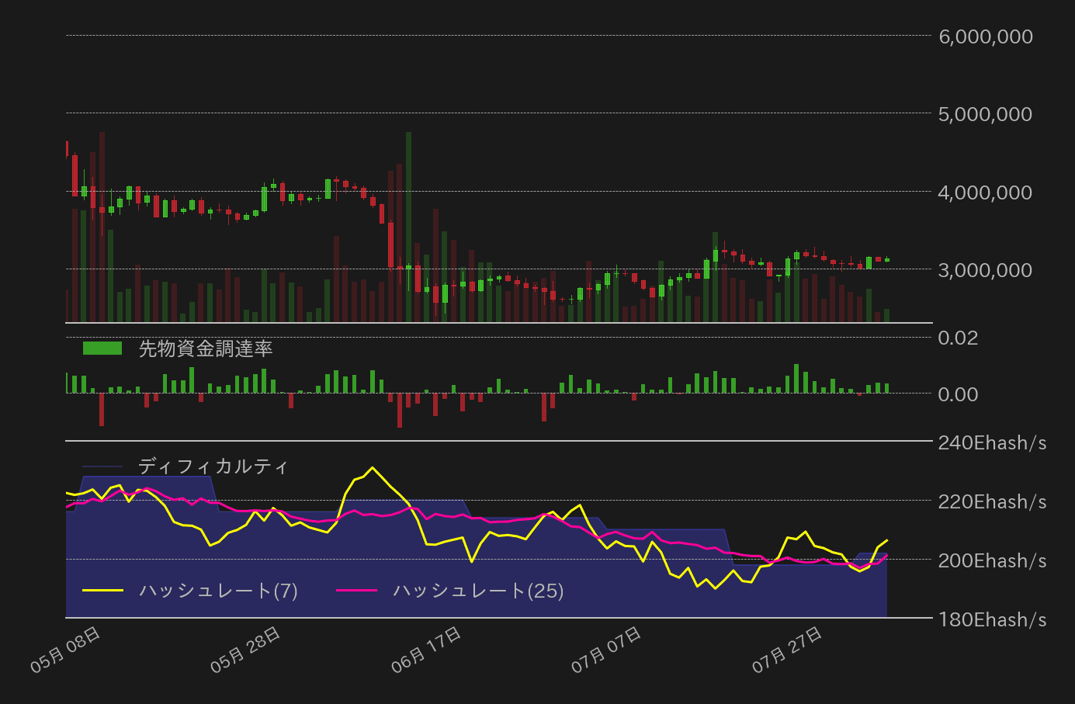Click the 5,000,000 price axis label
The width and height of the screenshot is (1075, 704).
[x=986, y=114]
